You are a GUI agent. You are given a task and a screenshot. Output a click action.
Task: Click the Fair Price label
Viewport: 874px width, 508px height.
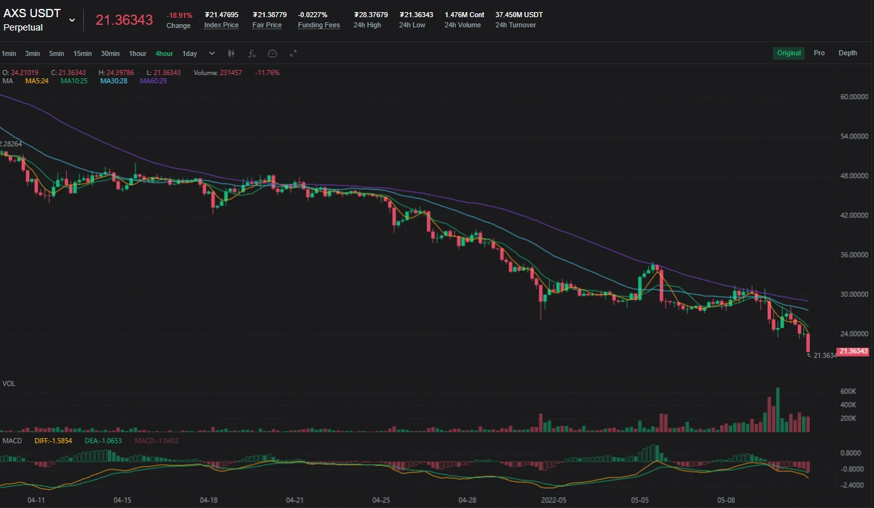click(267, 25)
